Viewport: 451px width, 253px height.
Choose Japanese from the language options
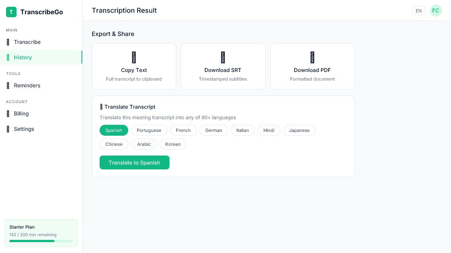tap(299, 130)
